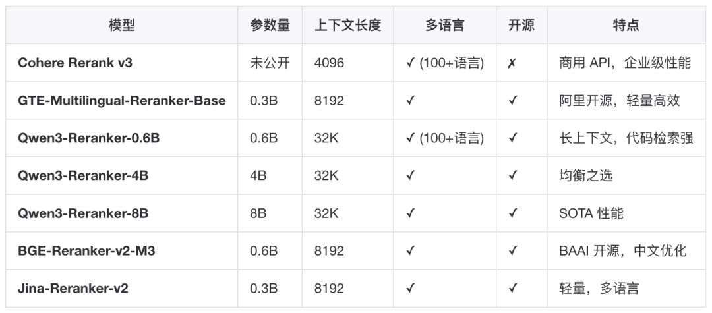Click the 均衡之选 feature cell
The height and width of the screenshot is (313, 712).
click(x=586, y=175)
